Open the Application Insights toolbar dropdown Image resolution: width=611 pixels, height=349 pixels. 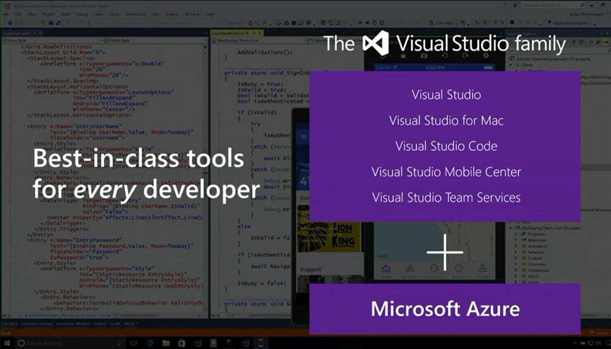tap(569, 23)
